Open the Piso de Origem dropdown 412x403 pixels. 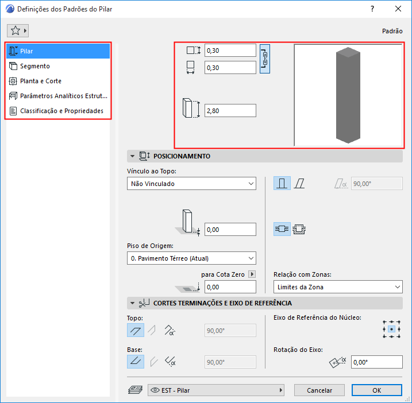(191, 258)
